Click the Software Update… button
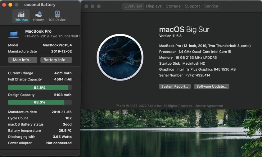 (211, 86)
